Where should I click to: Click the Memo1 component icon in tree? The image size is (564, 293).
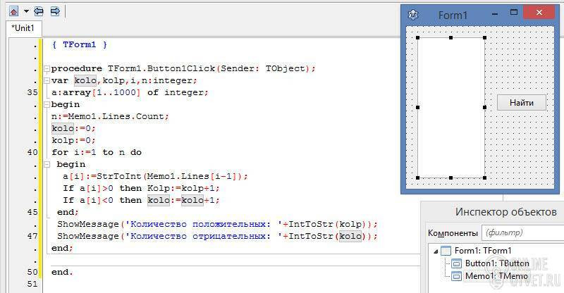click(456, 276)
